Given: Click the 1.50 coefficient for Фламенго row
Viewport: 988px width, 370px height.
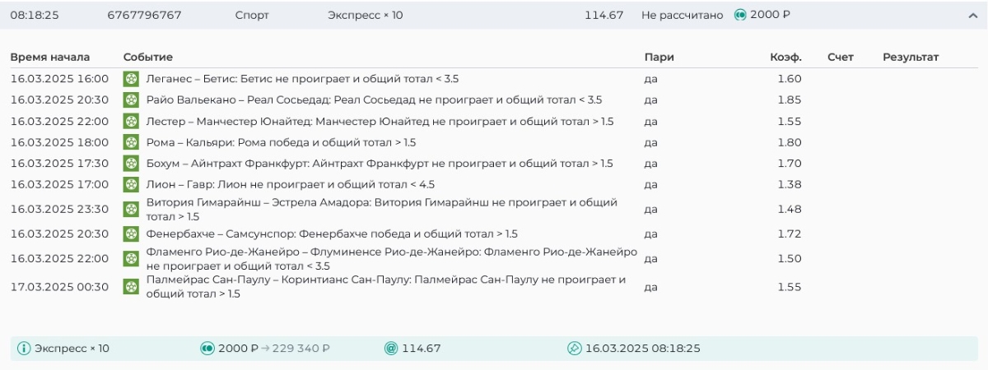Looking at the screenshot, I should pyautogui.click(x=790, y=259).
